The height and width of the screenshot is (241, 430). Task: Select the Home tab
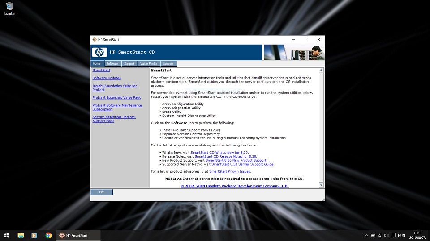tap(97, 63)
